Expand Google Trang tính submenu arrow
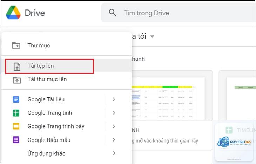 click(x=114, y=113)
